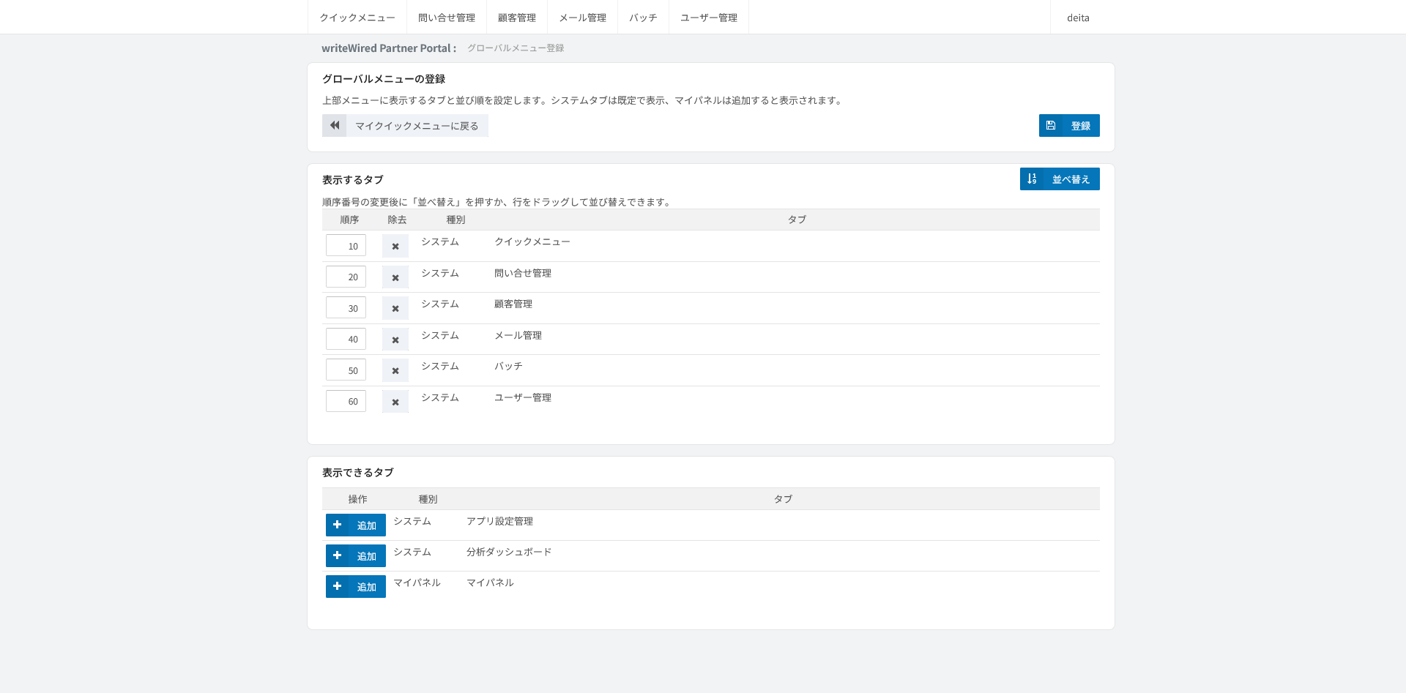
Task: Switch to ユーザー管理 in top menu
Action: tap(709, 18)
